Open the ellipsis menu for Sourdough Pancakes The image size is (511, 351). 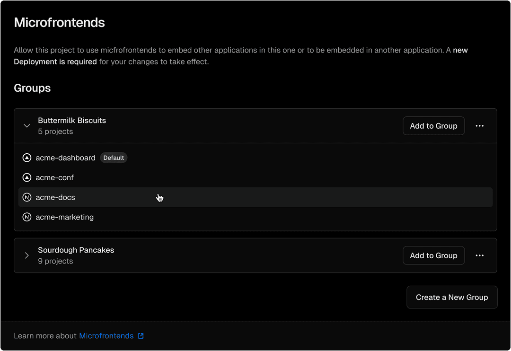point(480,255)
